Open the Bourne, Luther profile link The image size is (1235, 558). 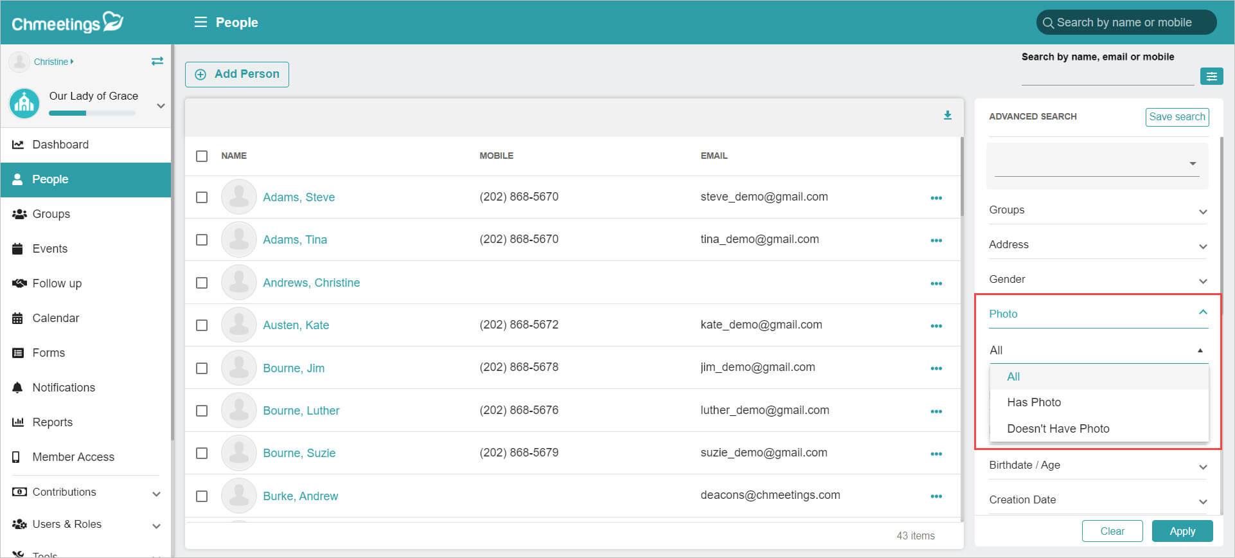(x=301, y=411)
